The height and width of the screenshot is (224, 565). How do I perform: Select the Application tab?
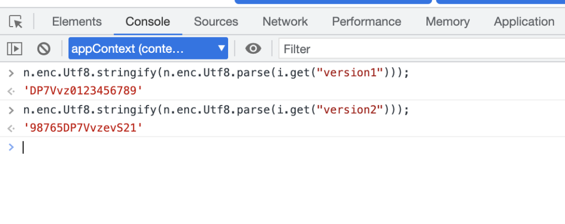pos(524,22)
